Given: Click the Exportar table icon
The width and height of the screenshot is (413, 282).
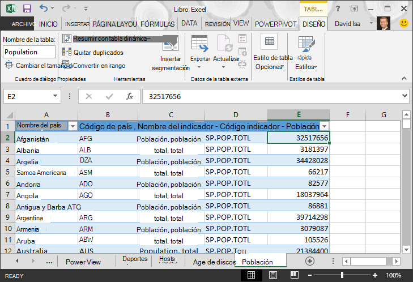Looking at the screenshot, I should 199,44.
